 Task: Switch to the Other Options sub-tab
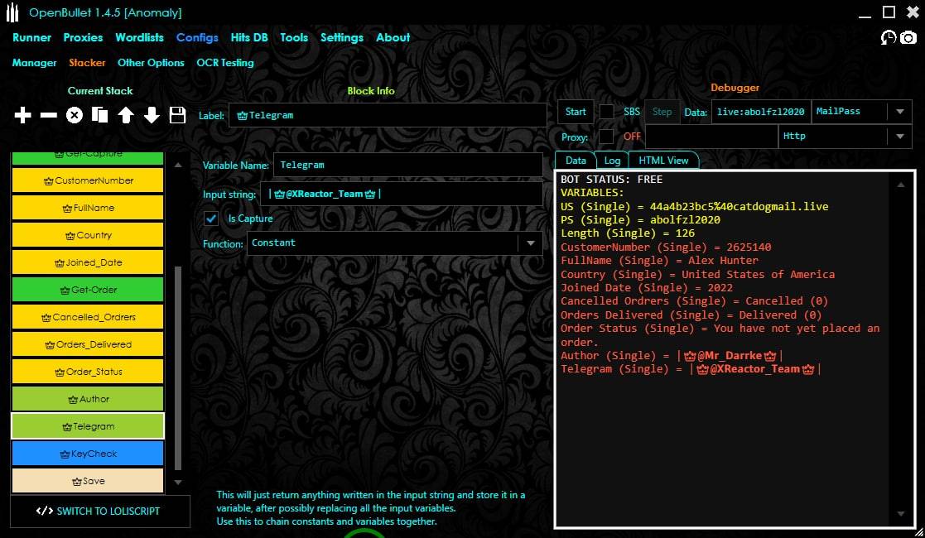tap(151, 63)
